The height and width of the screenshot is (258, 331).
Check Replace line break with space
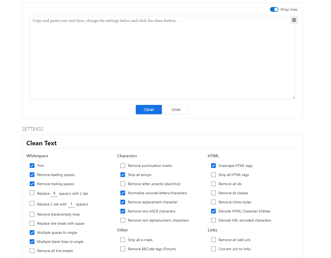(32, 223)
